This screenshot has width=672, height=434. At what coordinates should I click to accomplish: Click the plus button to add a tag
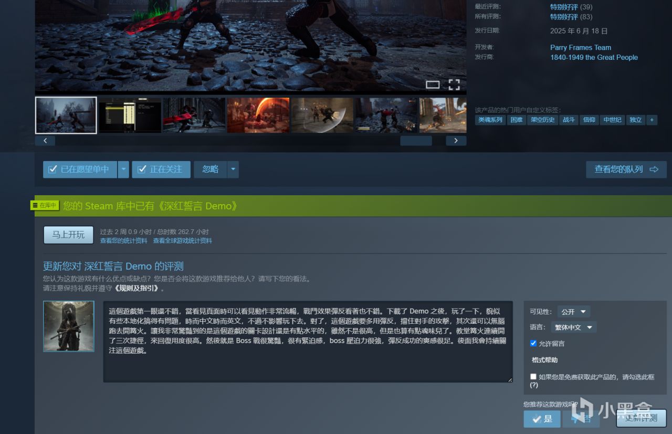[x=652, y=120]
